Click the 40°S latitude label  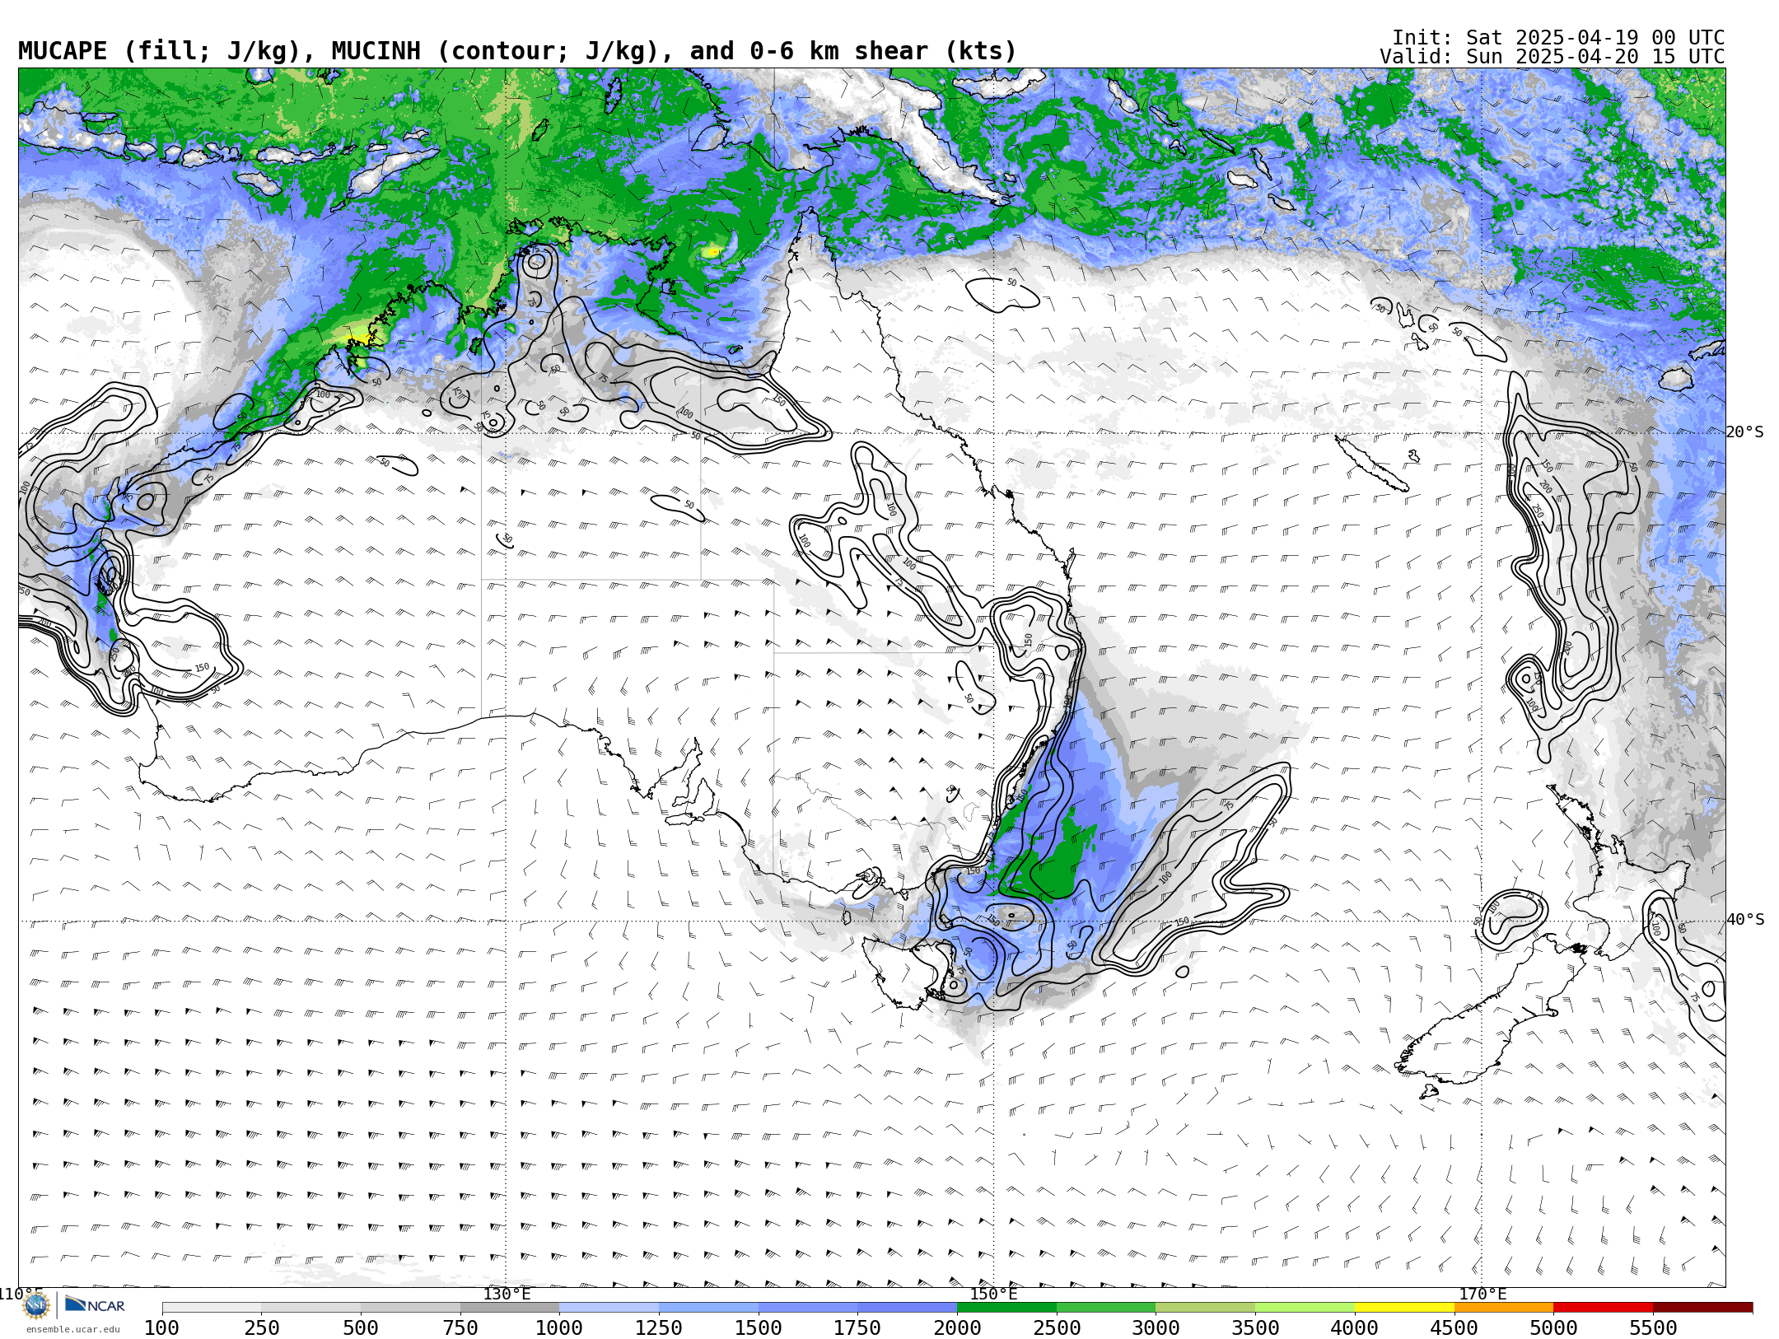pyautogui.click(x=1745, y=920)
